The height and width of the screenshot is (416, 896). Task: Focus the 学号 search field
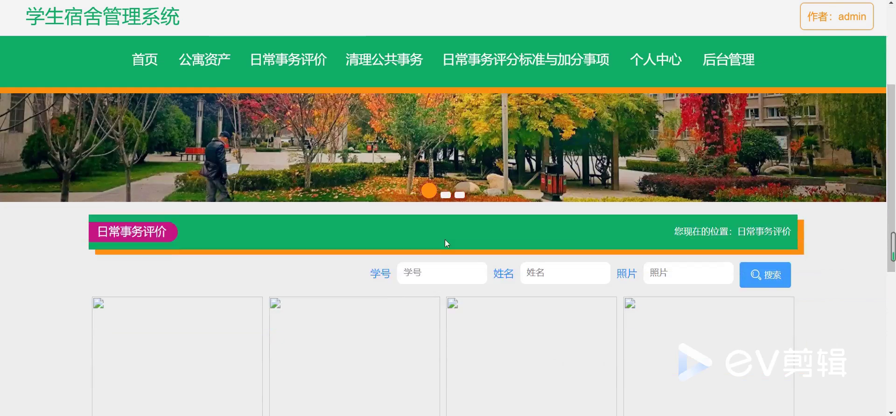442,273
